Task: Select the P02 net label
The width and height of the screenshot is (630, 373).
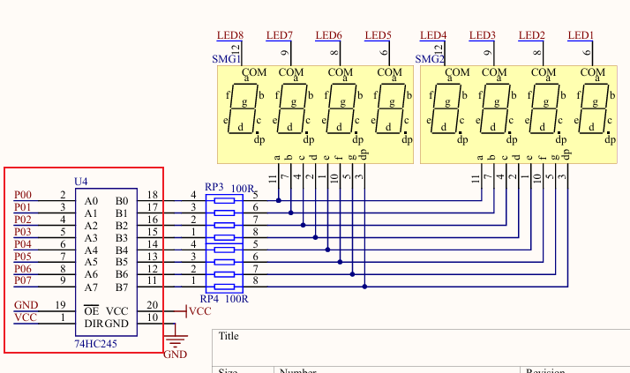Action: pos(23,220)
